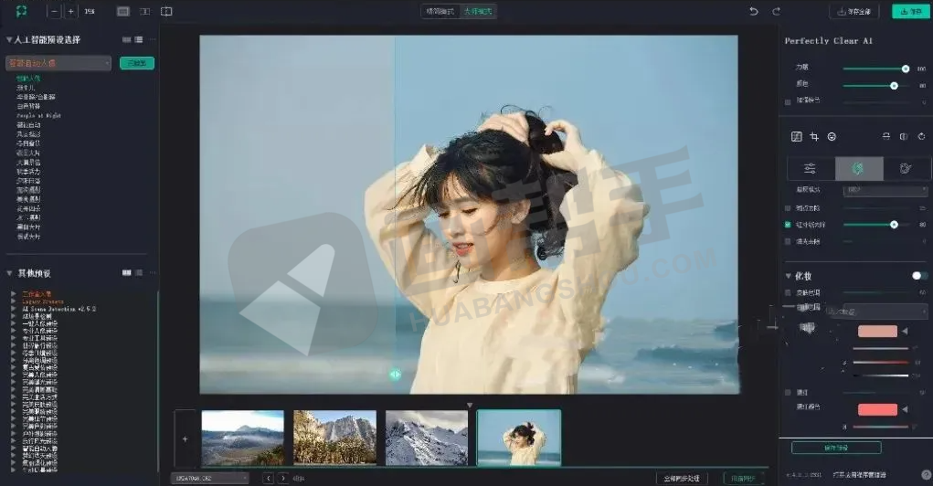Image resolution: width=933 pixels, height=486 pixels.
Task: Expand the Scene Detection v2.5.2 tree group
Action: point(14,309)
